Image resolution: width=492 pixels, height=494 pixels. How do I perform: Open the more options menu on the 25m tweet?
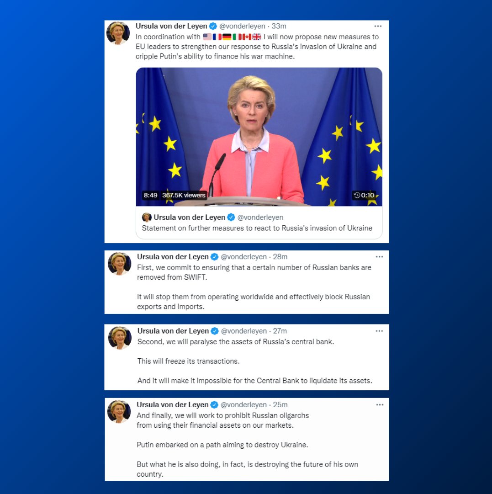click(x=380, y=405)
